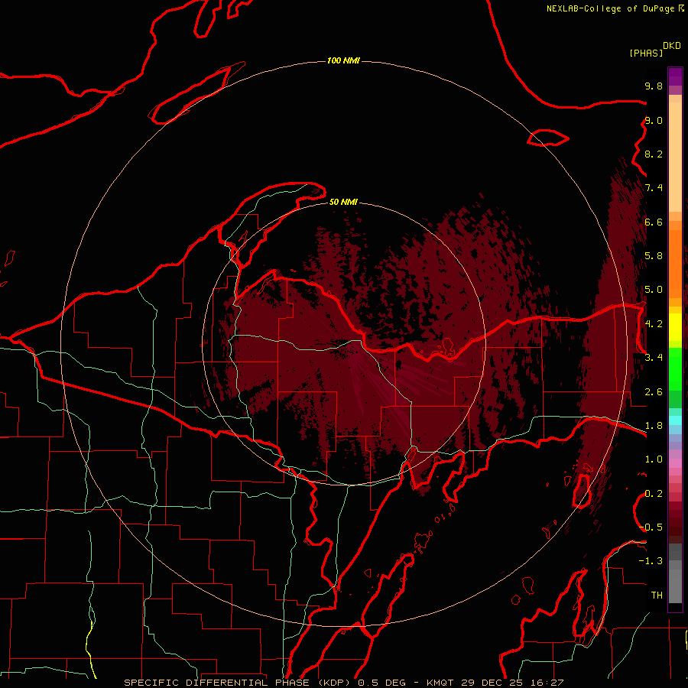Pick the pink segment of the color bar
The width and height of the screenshot is (688, 688).
click(675, 463)
